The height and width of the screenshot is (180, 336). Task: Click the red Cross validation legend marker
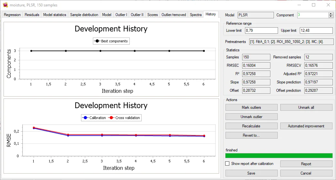111,118
